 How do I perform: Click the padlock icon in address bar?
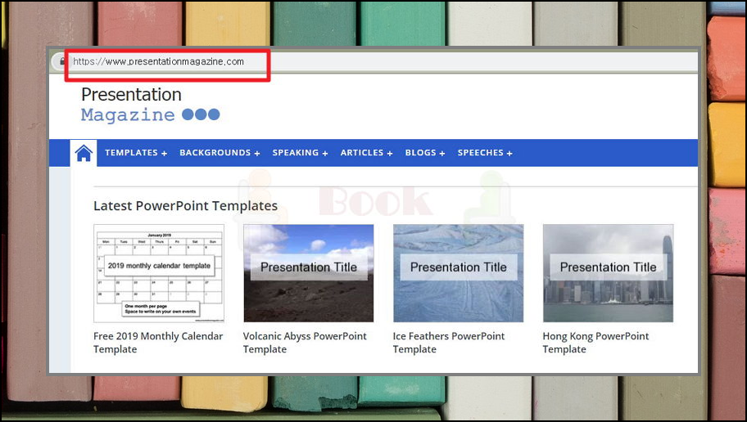coord(62,61)
